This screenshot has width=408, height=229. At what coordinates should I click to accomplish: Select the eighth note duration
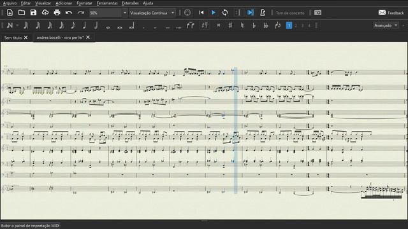(73, 25)
